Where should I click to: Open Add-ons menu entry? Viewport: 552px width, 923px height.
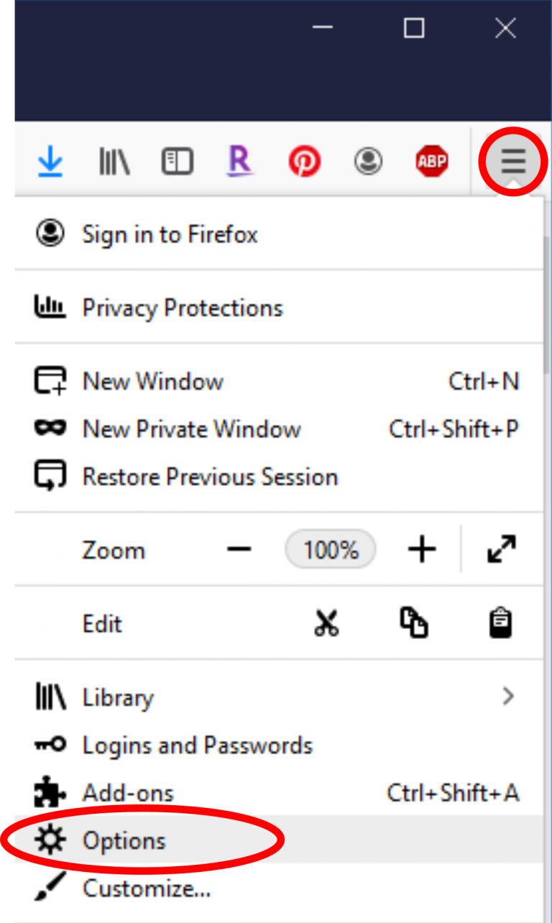coord(128,793)
